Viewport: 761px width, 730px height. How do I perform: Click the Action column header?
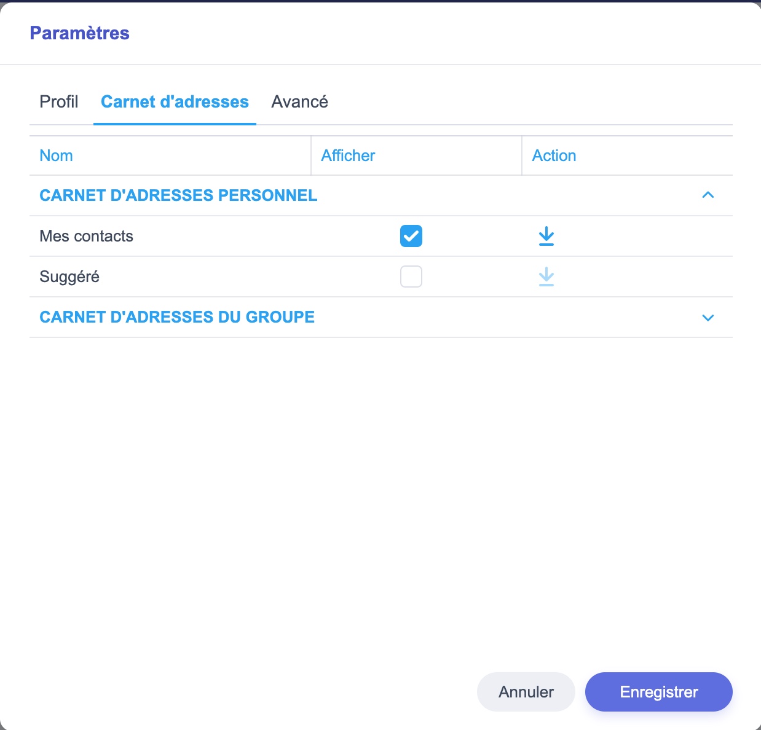click(x=554, y=155)
